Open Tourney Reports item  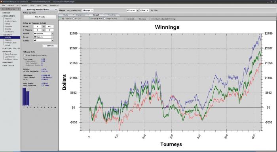click(8, 40)
